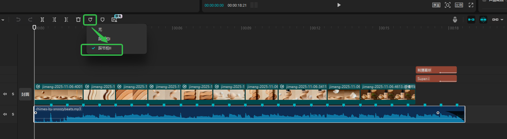
Task: Click the undo arrow icon
Action: 18,20
